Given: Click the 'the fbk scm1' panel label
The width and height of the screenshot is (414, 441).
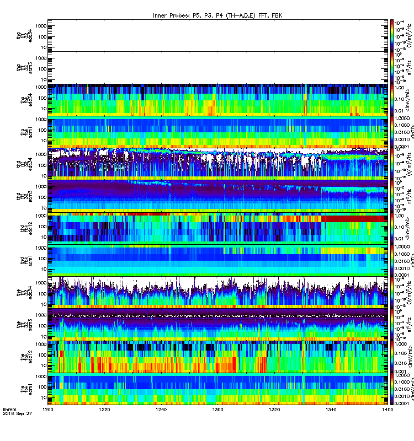Looking at the screenshot, I should (x=26, y=389).
